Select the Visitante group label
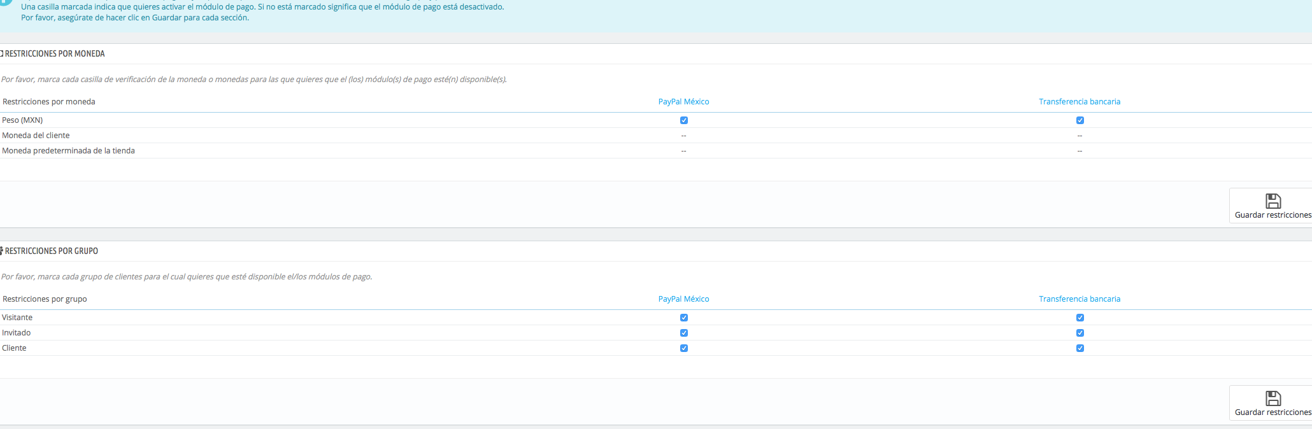The image size is (1312, 429). (17, 318)
